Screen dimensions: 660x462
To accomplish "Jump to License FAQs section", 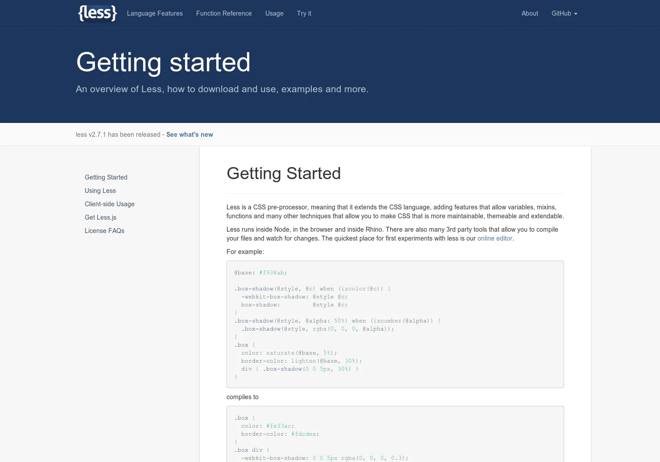I will (104, 231).
